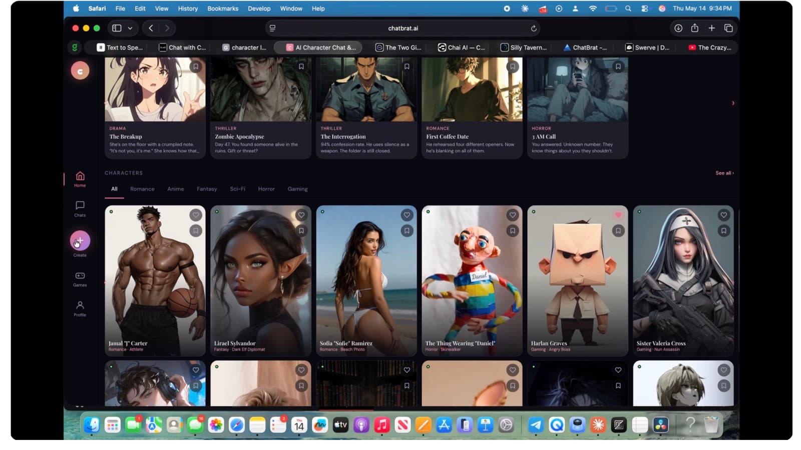Switch to the ChatBrat browser tab
This screenshot has height=450, width=801.
585,47
